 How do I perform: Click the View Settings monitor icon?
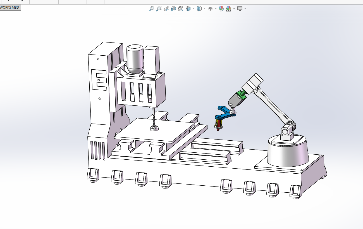[x=240, y=9]
